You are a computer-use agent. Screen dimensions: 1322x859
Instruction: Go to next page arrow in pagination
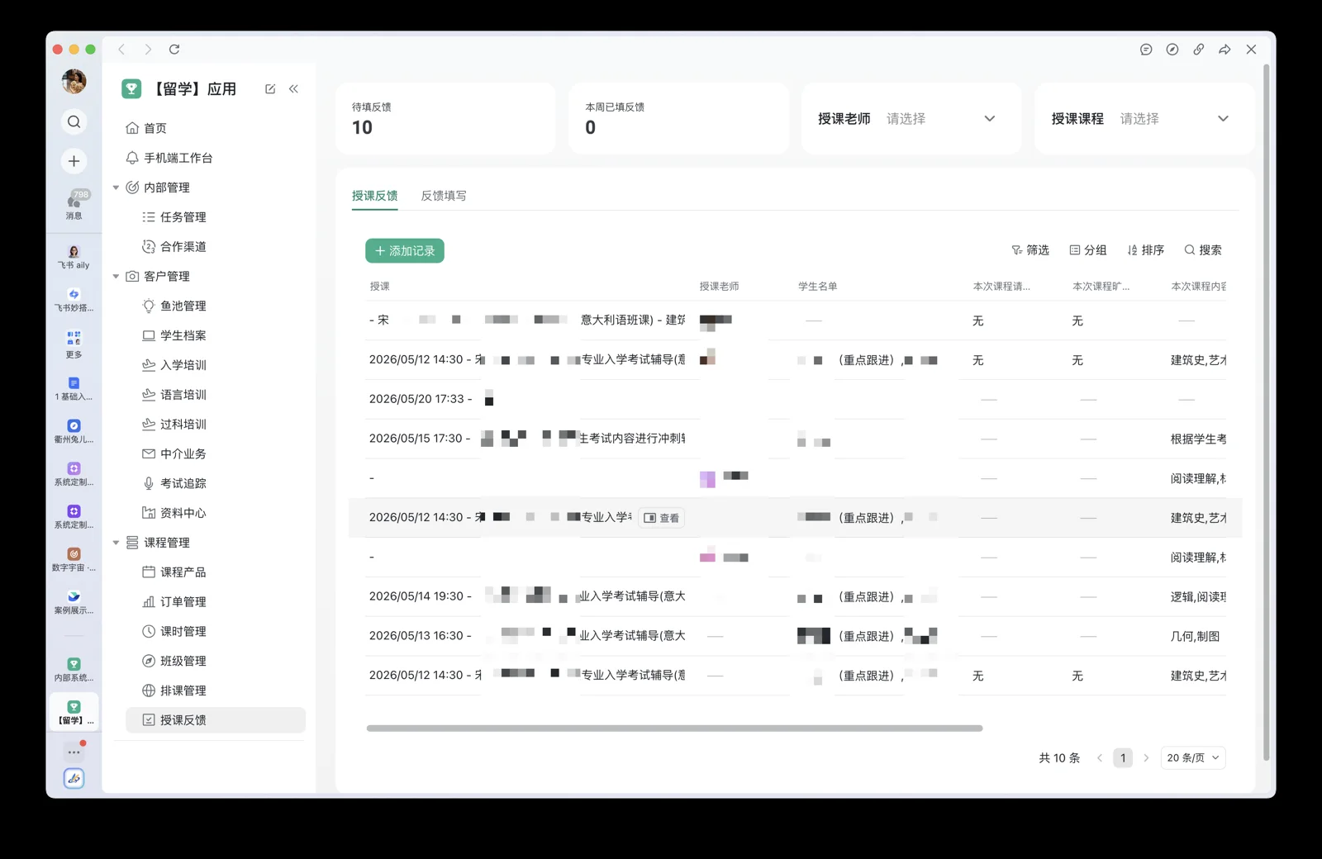[1146, 758]
